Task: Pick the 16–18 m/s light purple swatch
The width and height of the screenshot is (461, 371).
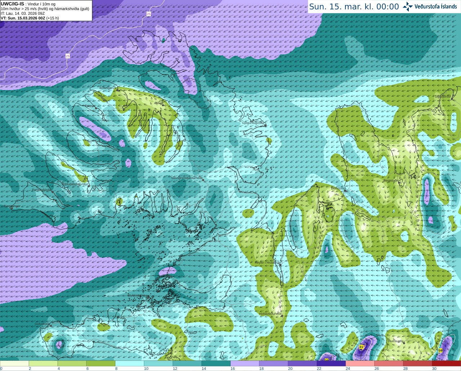Action: (x=245, y=363)
